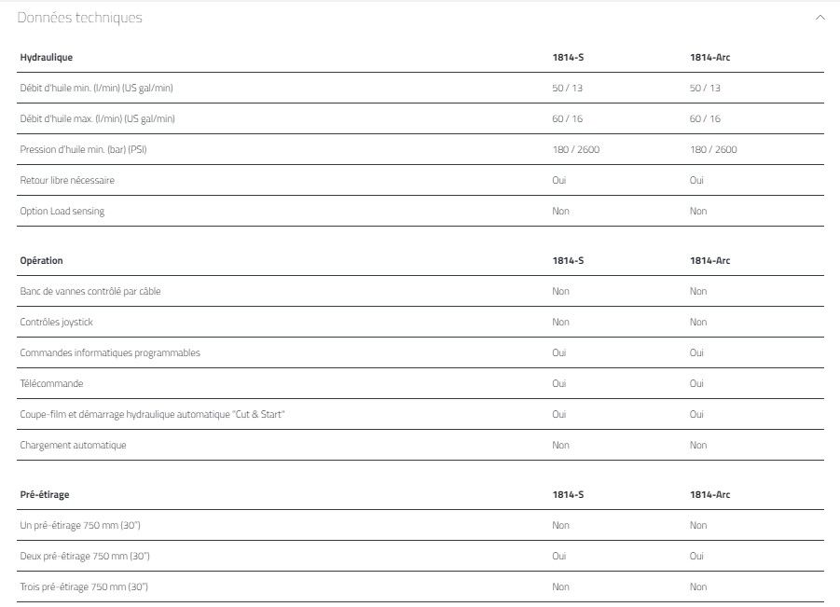
Task: Click the Deux pré-étirage 750 mm label
Action: pyautogui.click(x=85, y=557)
